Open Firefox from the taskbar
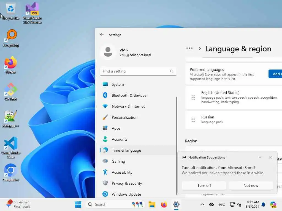Screen dimensions: 282x211 click(x=164, y=204)
